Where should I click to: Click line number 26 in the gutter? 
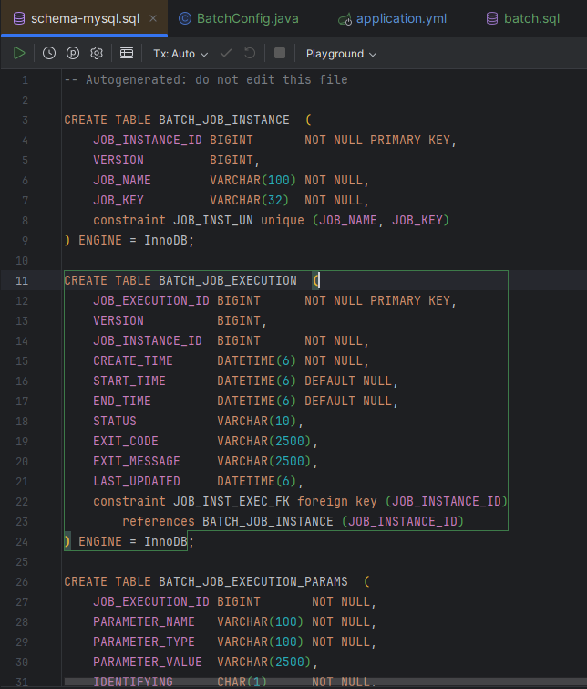tap(22, 582)
